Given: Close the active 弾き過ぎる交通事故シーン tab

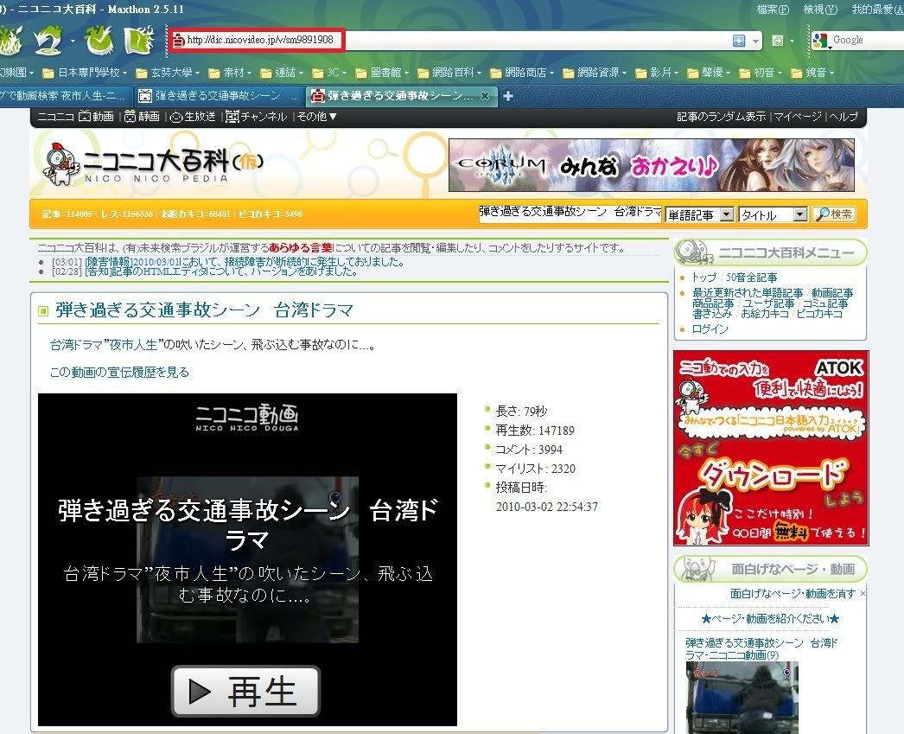Looking at the screenshot, I should point(486,96).
